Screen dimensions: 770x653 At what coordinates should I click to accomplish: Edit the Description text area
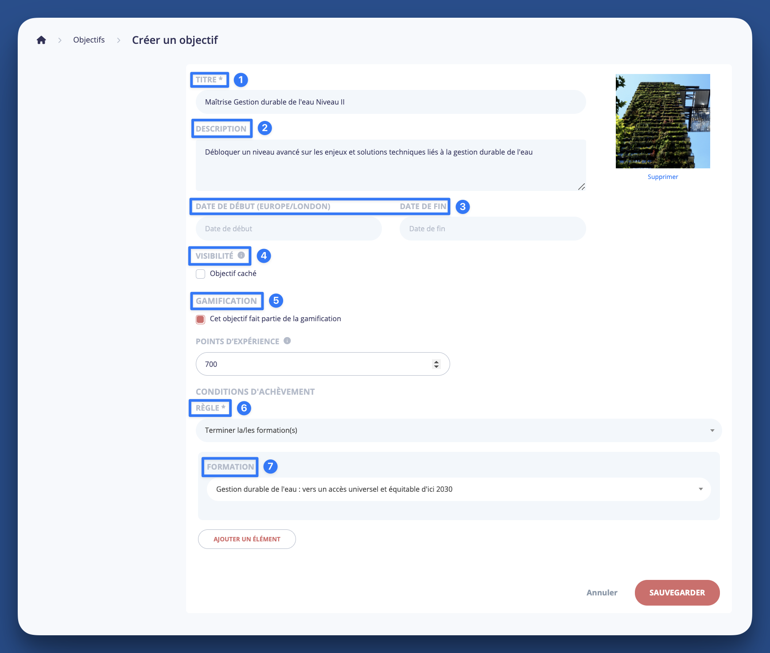tap(391, 165)
